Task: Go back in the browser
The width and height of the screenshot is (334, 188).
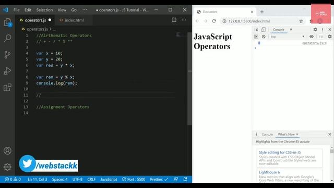Action: (197, 21)
